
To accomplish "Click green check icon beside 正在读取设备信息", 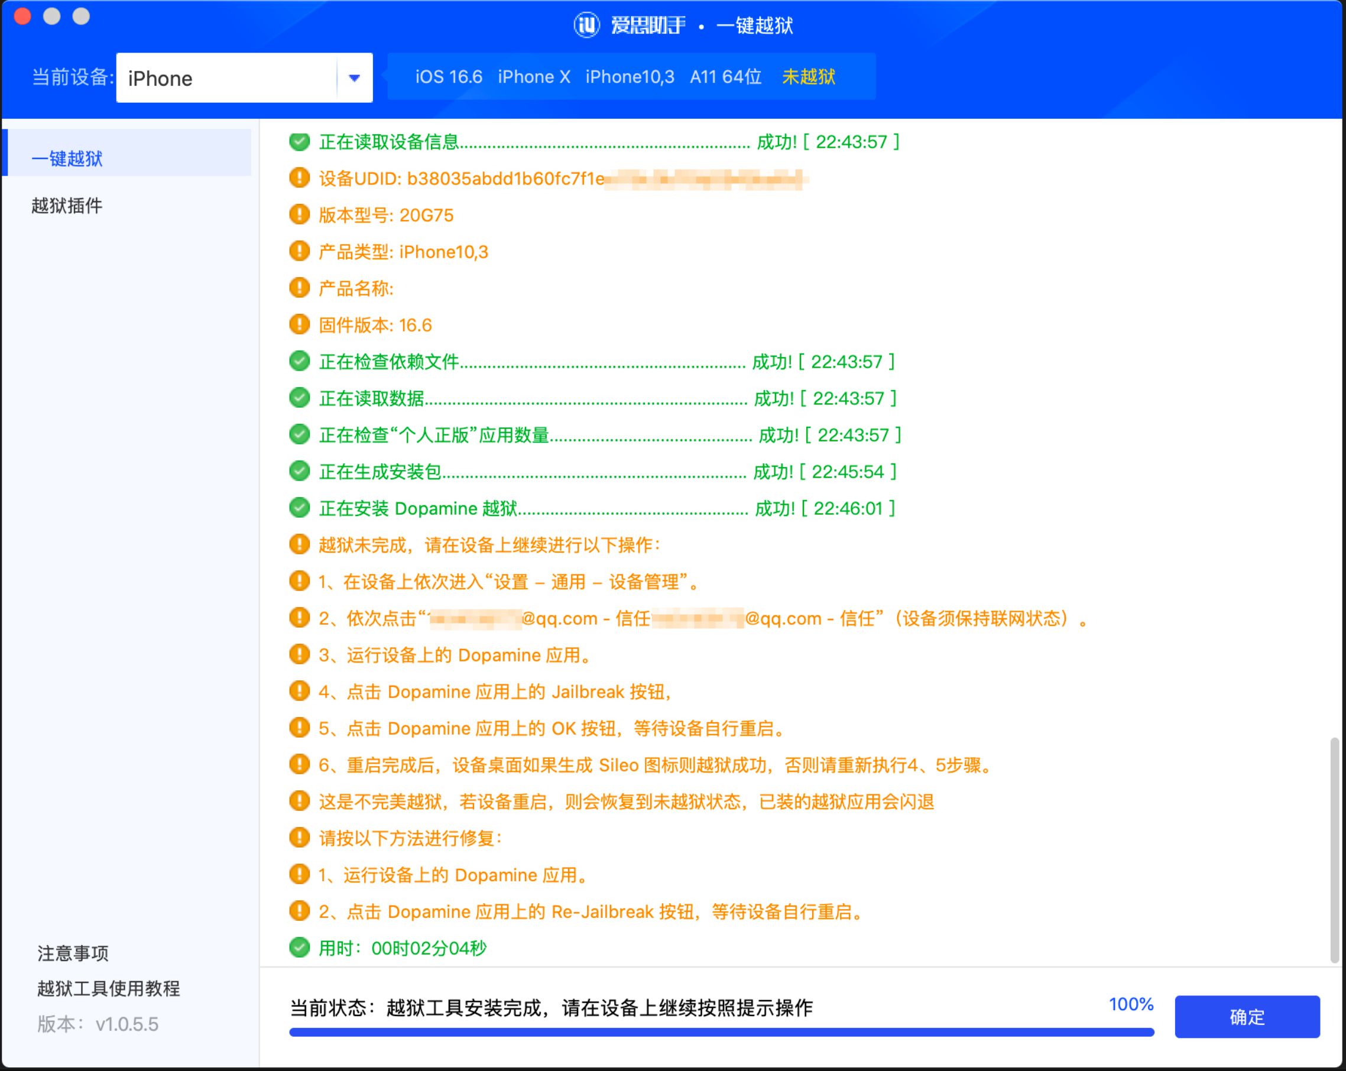I will pyautogui.click(x=300, y=142).
